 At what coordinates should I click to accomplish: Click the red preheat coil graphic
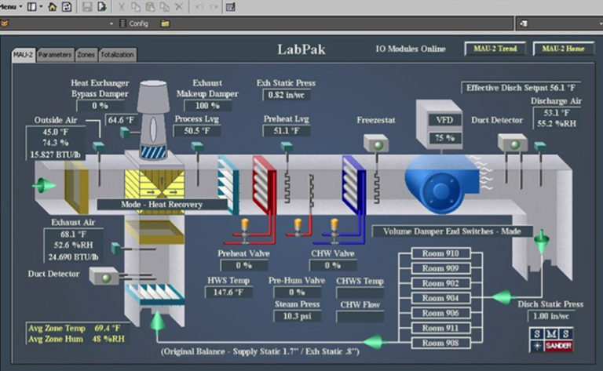(x=265, y=184)
